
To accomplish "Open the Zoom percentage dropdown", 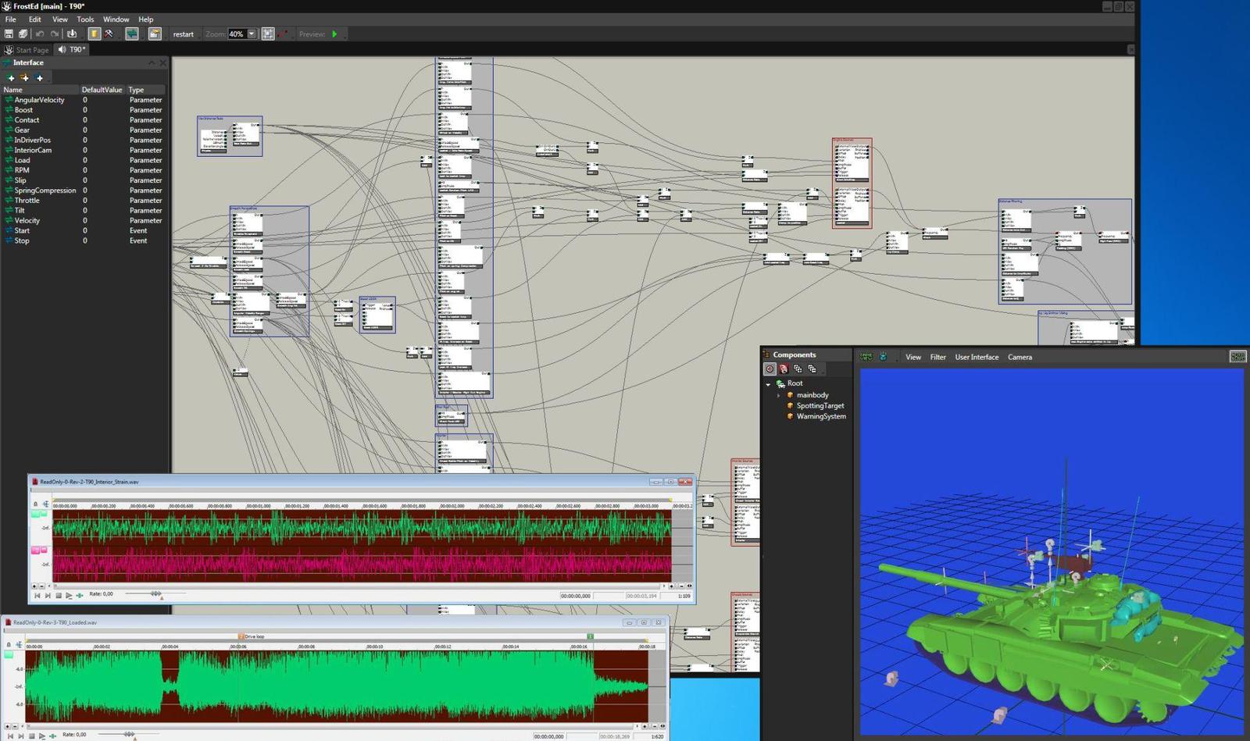I will 252,34.
